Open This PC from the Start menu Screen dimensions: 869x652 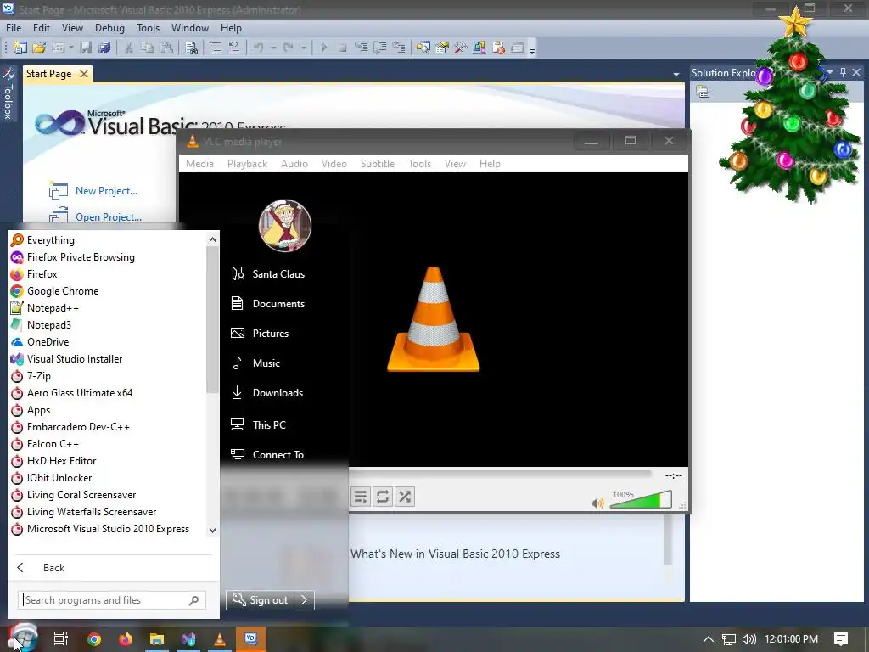pyautogui.click(x=269, y=424)
